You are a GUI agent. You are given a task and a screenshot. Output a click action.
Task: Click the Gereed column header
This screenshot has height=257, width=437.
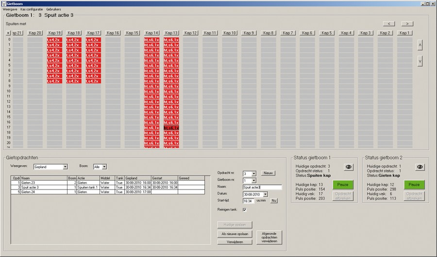(191, 178)
